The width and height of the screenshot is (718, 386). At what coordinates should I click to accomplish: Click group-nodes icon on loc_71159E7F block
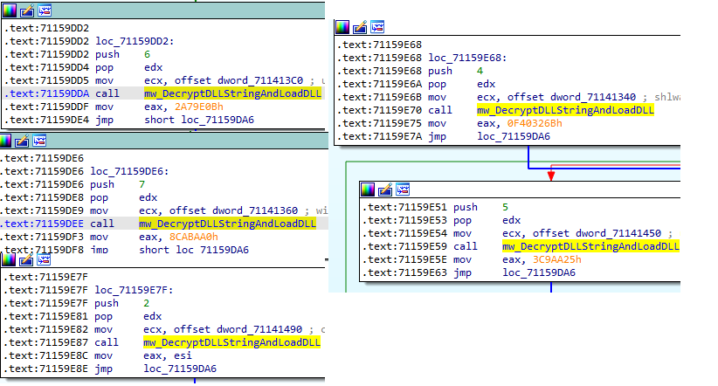pyautogui.click(x=44, y=260)
